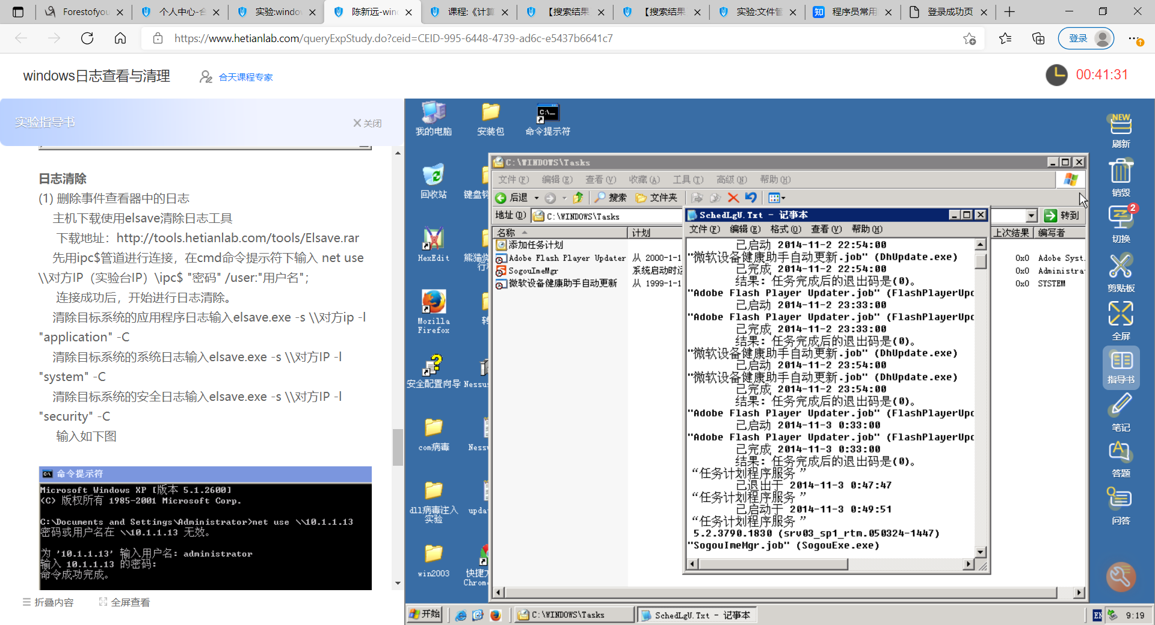Open 合天课程专家 author link
Viewport: 1155px width, 625px height.
(x=245, y=77)
